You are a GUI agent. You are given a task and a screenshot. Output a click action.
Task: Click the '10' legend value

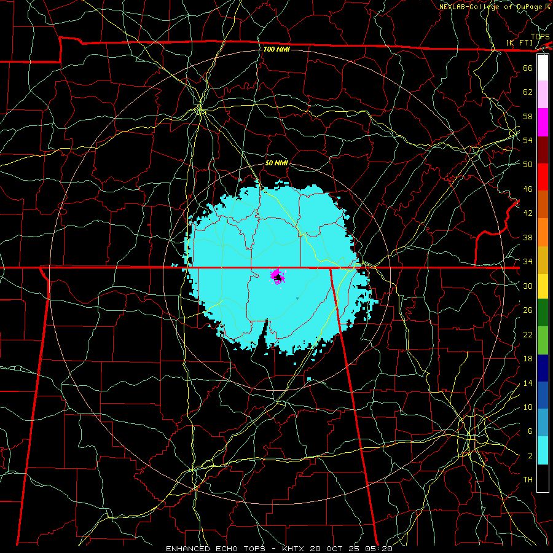coord(528,407)
